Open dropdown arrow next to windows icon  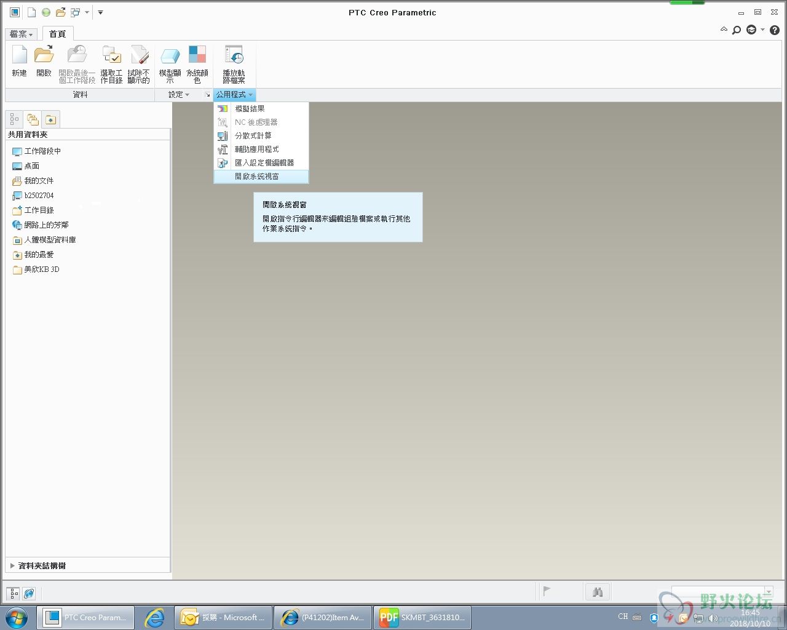coord(87,12)
